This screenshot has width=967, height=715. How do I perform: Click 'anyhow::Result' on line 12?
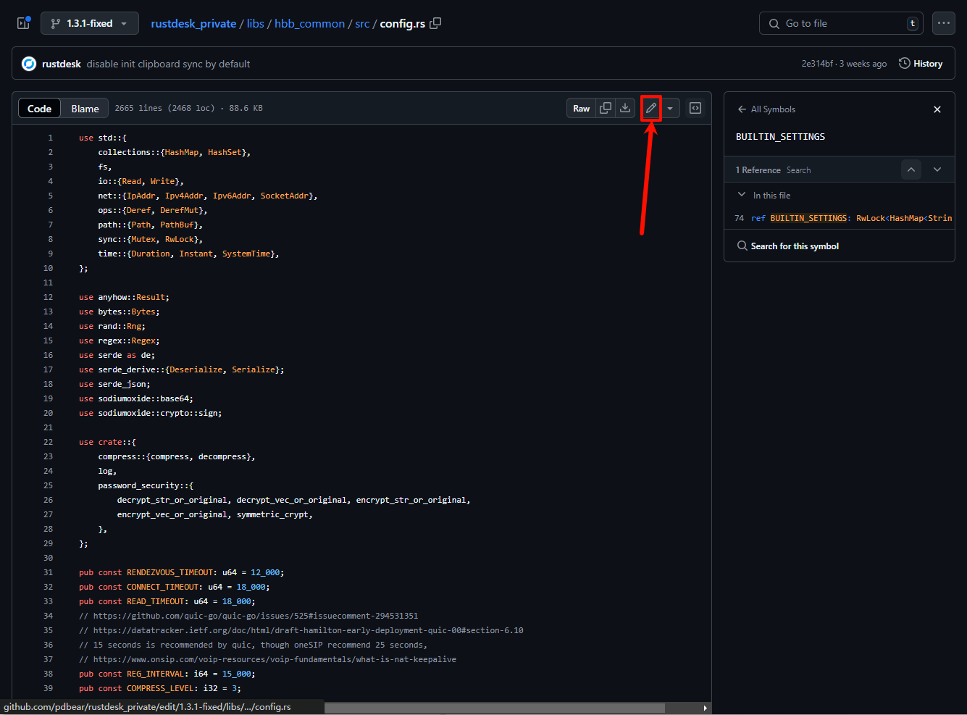(x=133, y=297)
